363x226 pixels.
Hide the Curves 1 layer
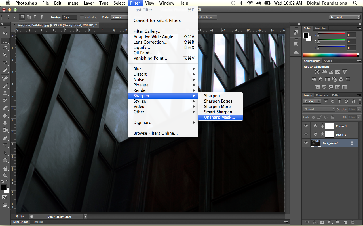point(306,126)
